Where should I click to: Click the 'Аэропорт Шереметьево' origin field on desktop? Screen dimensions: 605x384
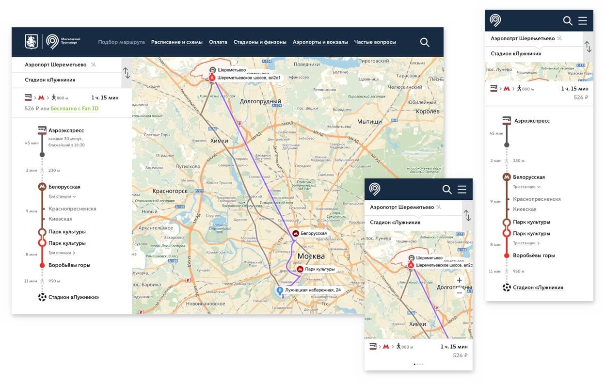point(56,64)
